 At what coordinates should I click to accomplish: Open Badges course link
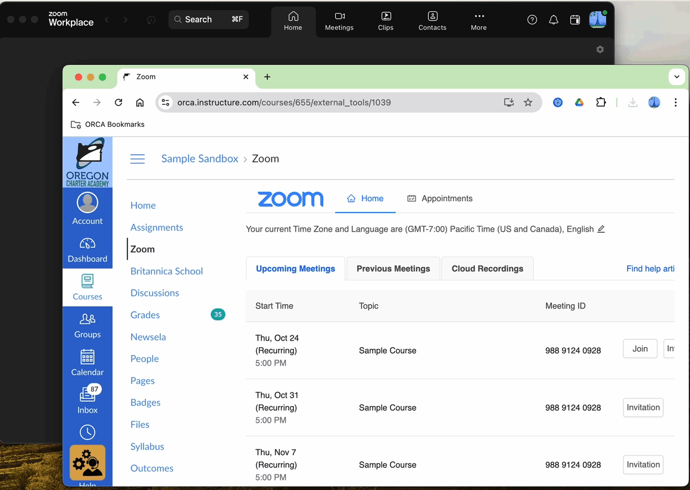click(x=146, y=403)
